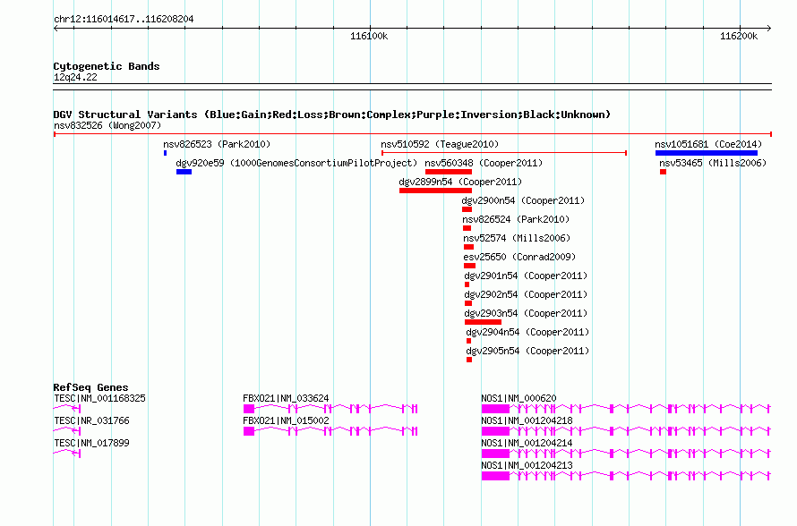Click the red bar under nsv52574

tap(468, 247)
